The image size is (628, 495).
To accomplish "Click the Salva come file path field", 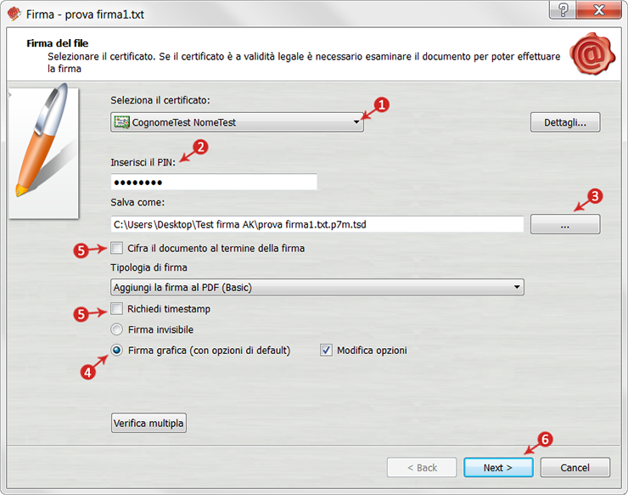I will [x=317, y=224].
